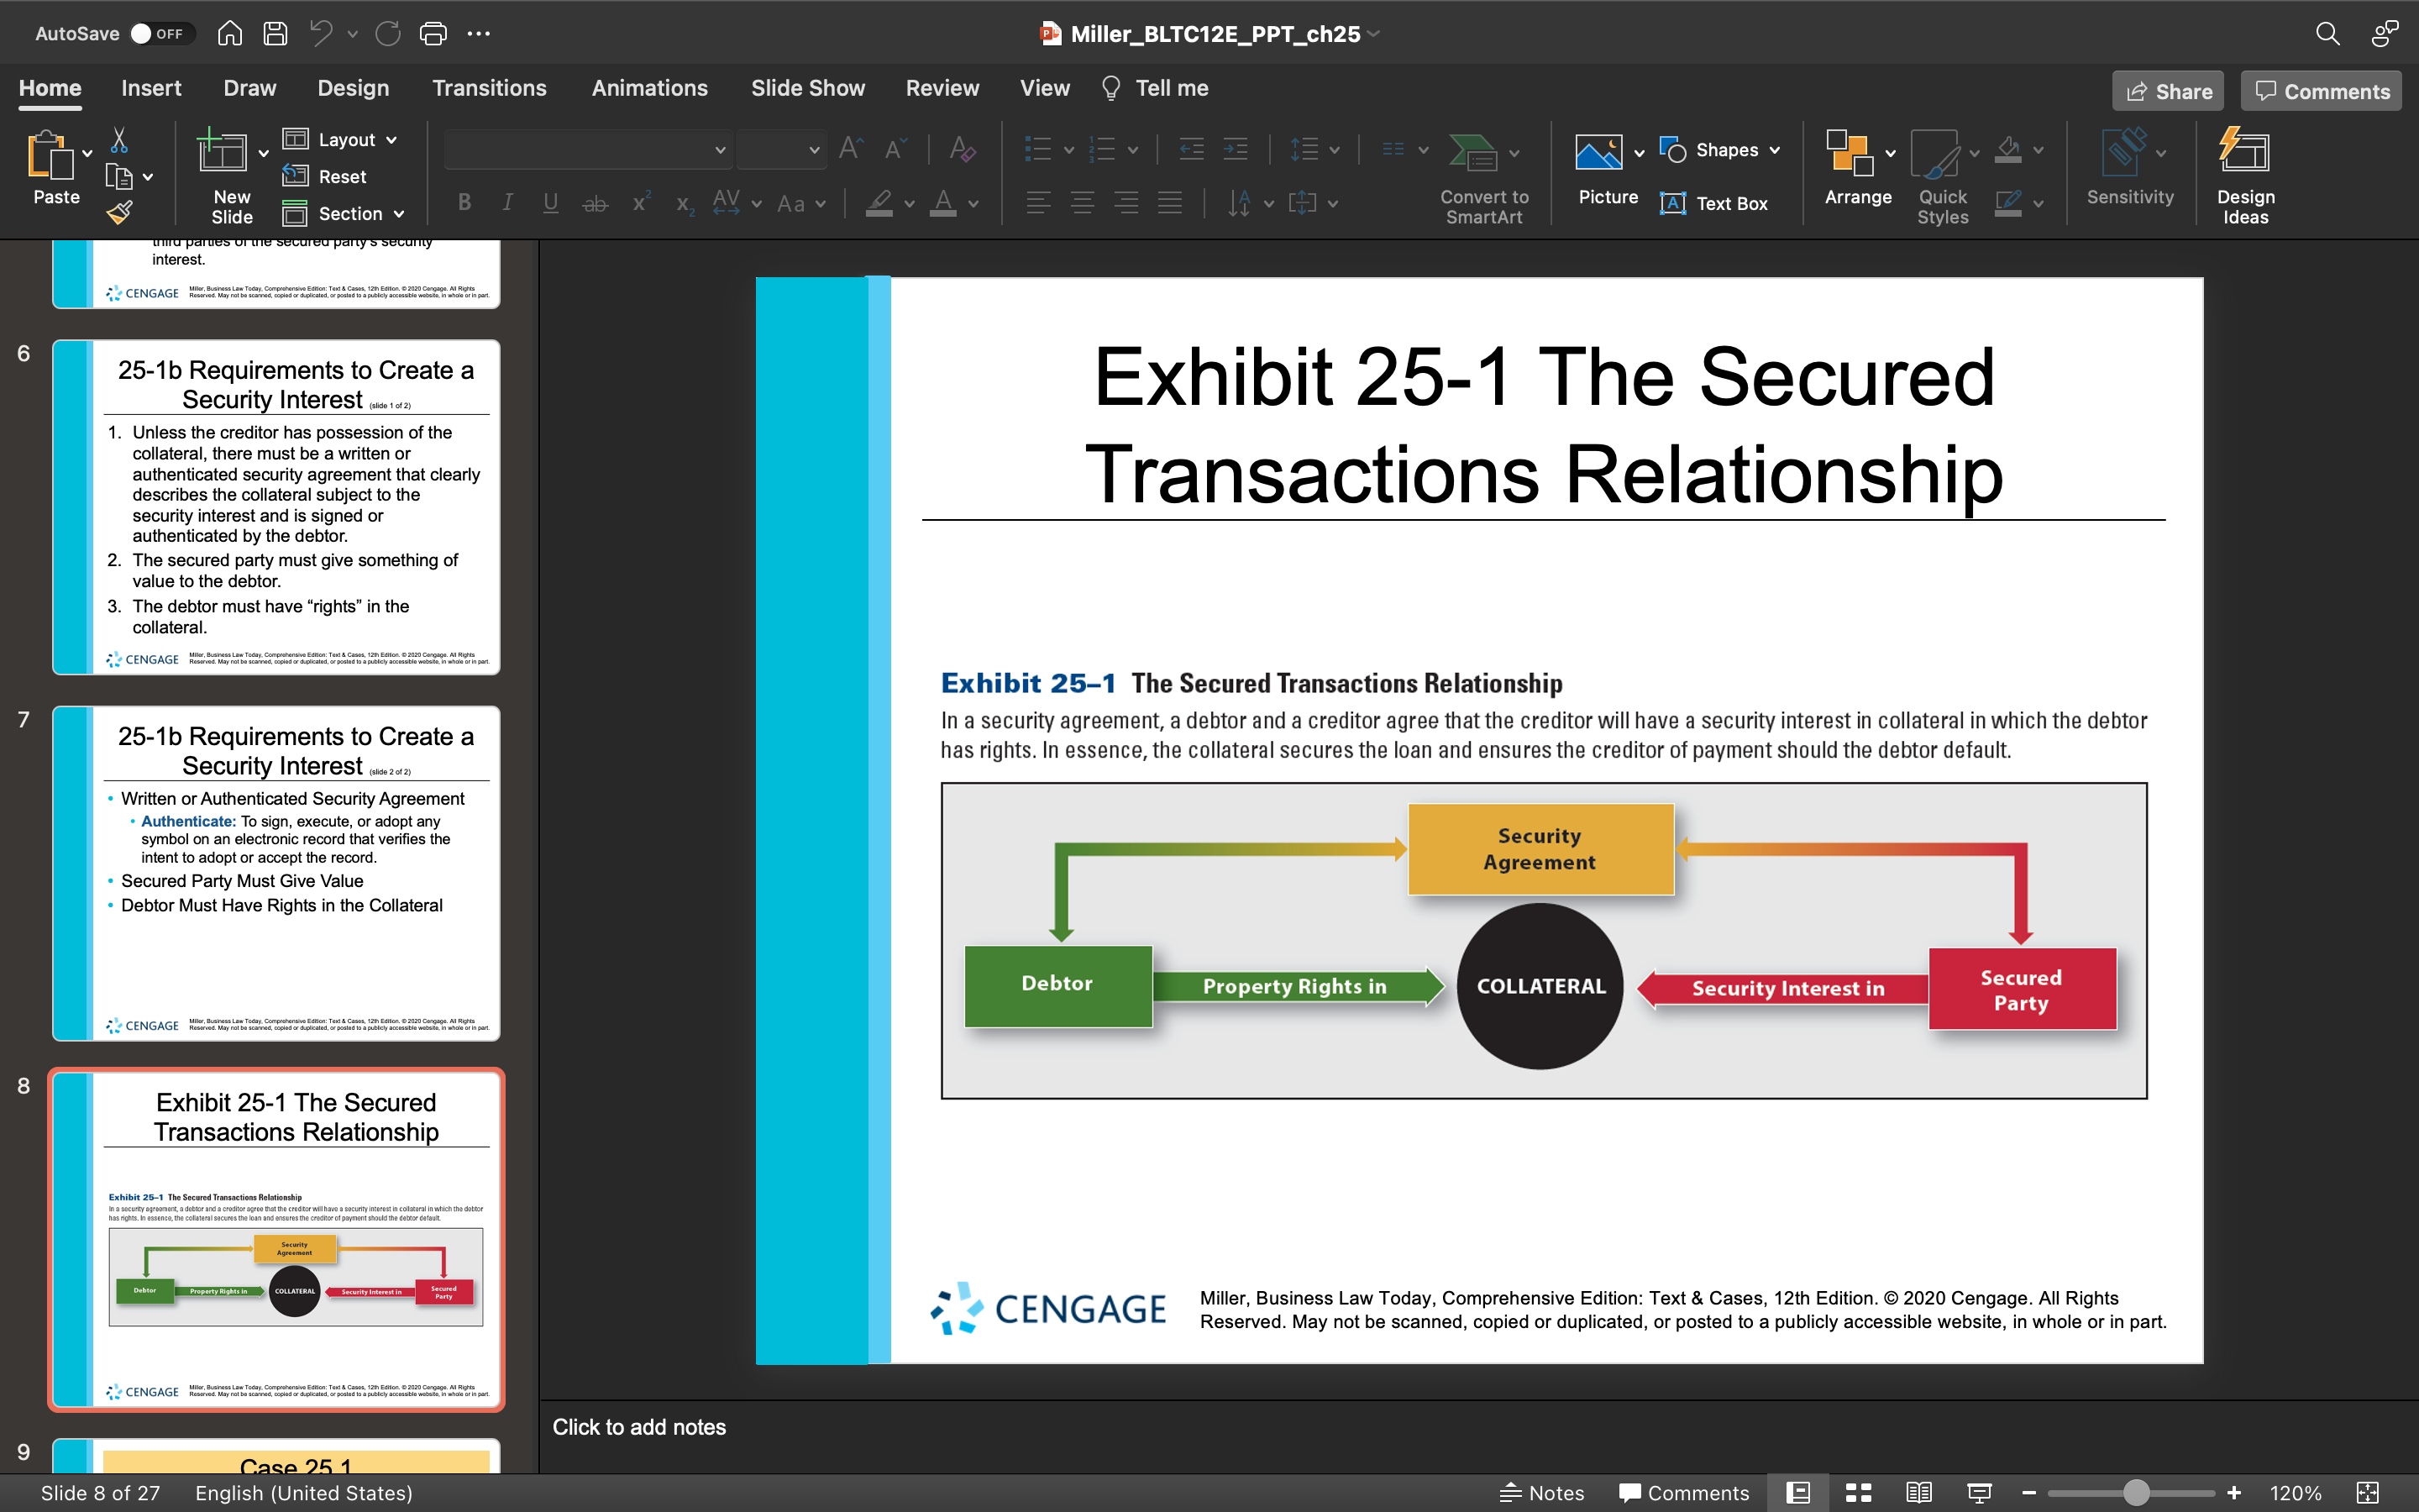Save the presentation with the disk icon
Viewport: 2419px width, 1512px height.
pyautogui.click(x=275, y=33)
